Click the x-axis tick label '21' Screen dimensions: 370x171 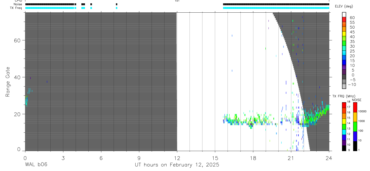[291, 158]
